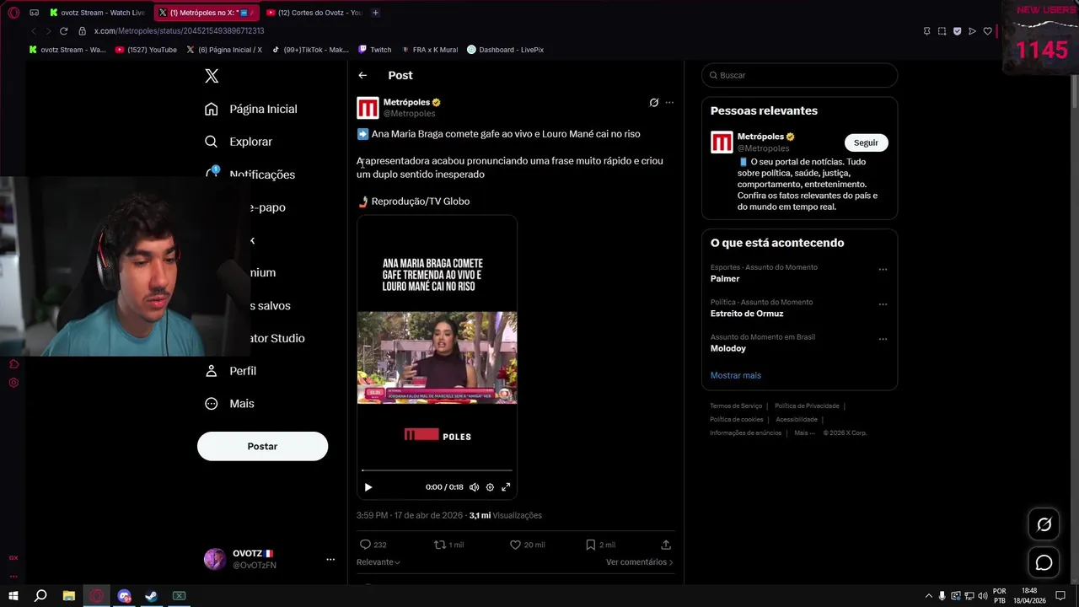Viewport: 1079px width, 607px height.
Task: Open Palmer trending topic
Action: click(725, 279)
